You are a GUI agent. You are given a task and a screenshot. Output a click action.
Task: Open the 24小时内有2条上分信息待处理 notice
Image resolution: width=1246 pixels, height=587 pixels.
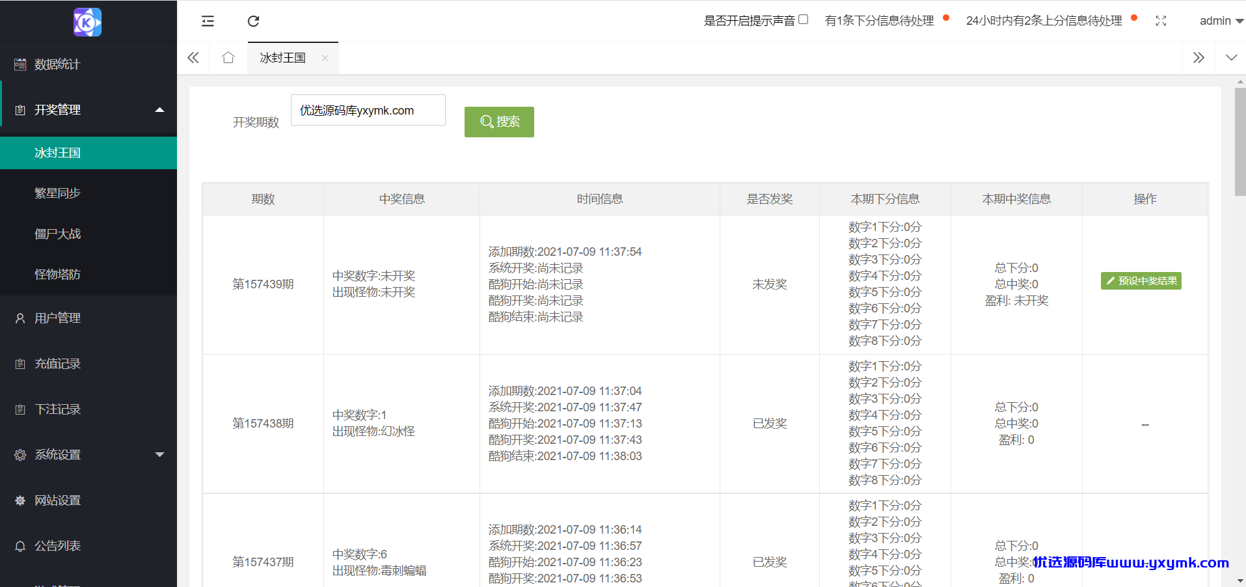click(x=1044, y=21)
